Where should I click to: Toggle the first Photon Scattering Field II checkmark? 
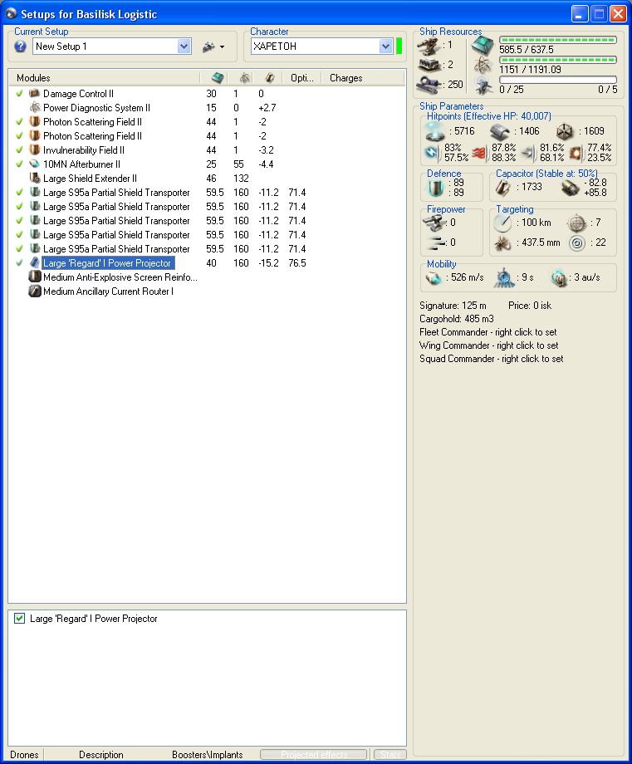[x=19, y=121]
